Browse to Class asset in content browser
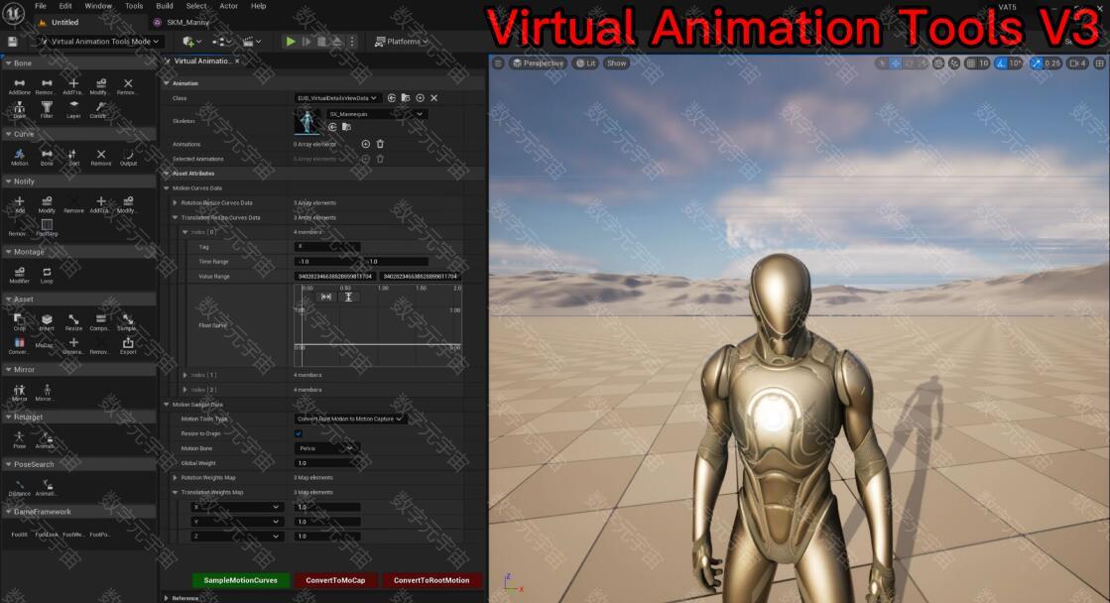Image resolution: width=1110 pixels, height=603 pixels. tap(406, 97)
